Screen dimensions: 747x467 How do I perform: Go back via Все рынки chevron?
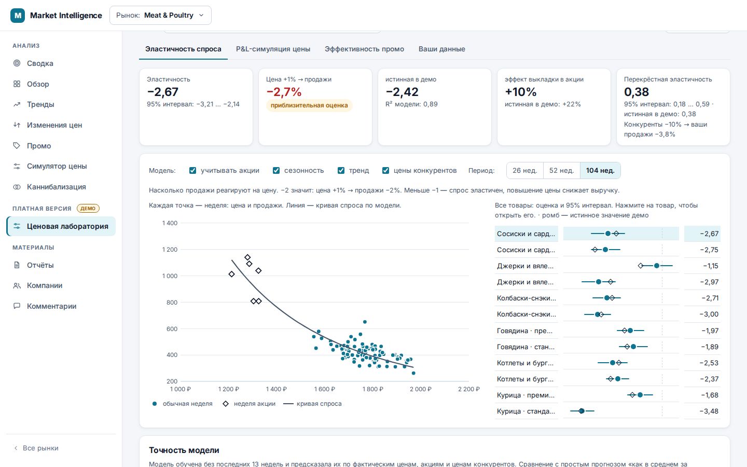pos(16,448)
